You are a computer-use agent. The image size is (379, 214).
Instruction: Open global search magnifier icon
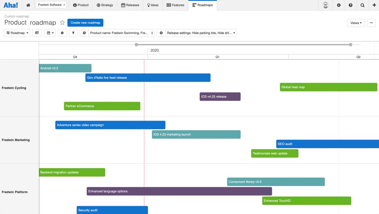tap(363, 5)
